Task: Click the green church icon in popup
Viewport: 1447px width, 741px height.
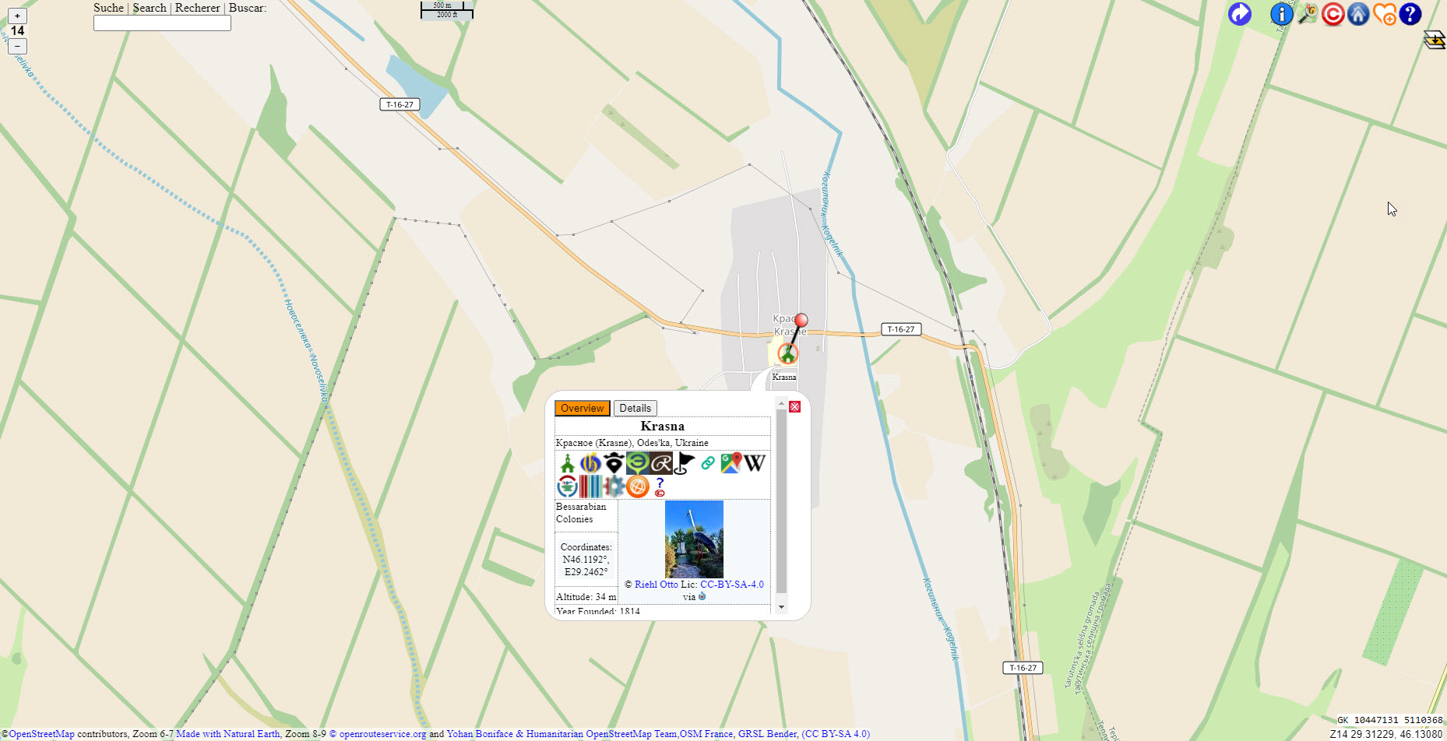Action: [568, 463]
